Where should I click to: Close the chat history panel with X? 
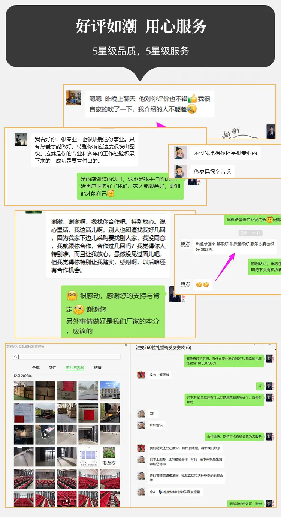126,345
